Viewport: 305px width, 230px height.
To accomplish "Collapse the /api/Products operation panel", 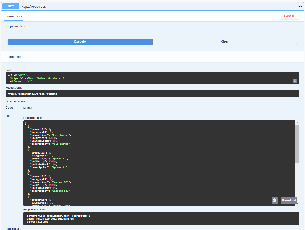I will 300,6.
